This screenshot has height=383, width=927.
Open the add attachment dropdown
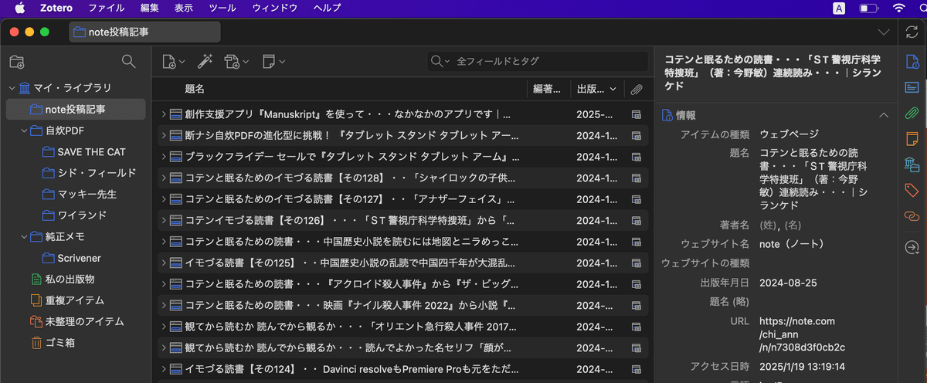click(x=236, y=61)
